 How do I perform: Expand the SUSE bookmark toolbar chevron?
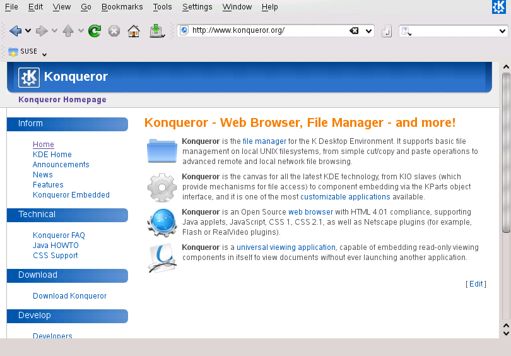[x=44, y=54]
